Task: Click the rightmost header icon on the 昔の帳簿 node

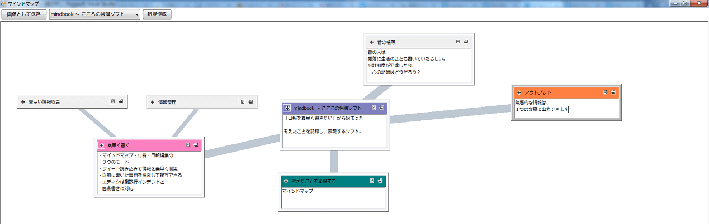Action: click(466, 42)
